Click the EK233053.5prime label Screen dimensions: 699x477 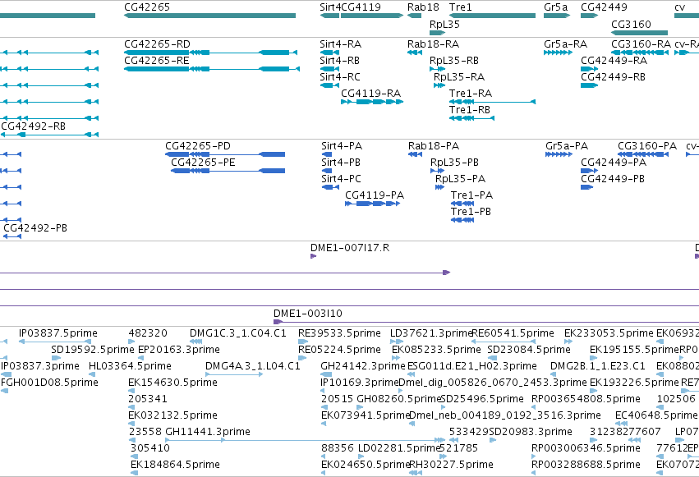click(609, 333)
